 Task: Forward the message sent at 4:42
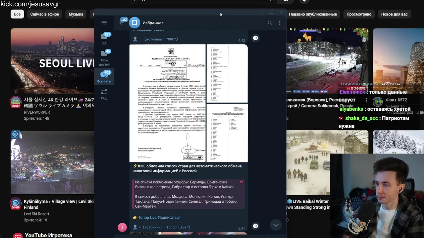tap(255, 38)
